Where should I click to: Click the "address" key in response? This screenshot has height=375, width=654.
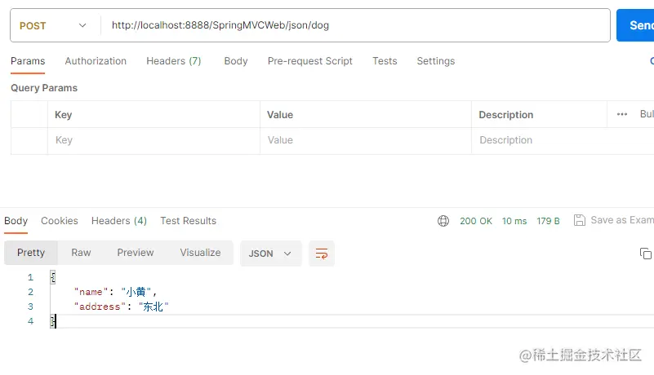tap(100, 307)
